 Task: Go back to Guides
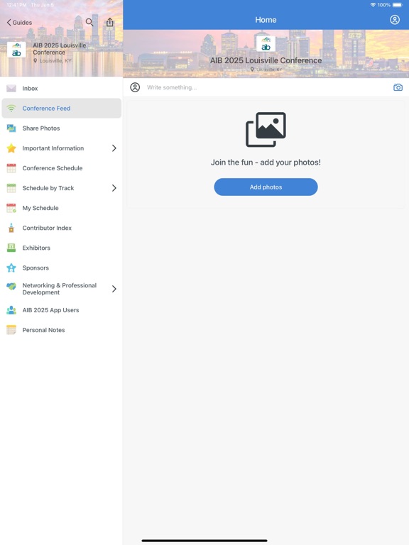(x=19, y=23)
